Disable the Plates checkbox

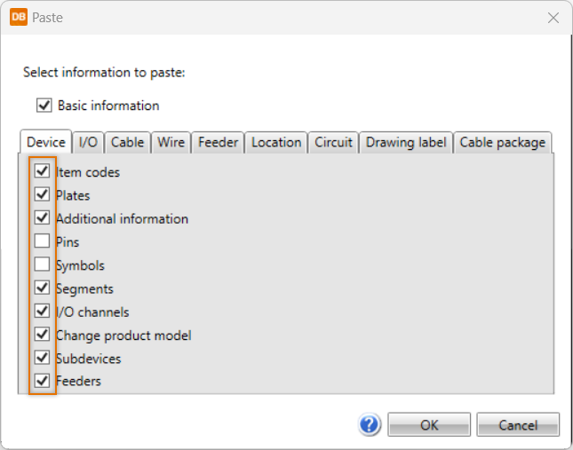pos(42,194)
